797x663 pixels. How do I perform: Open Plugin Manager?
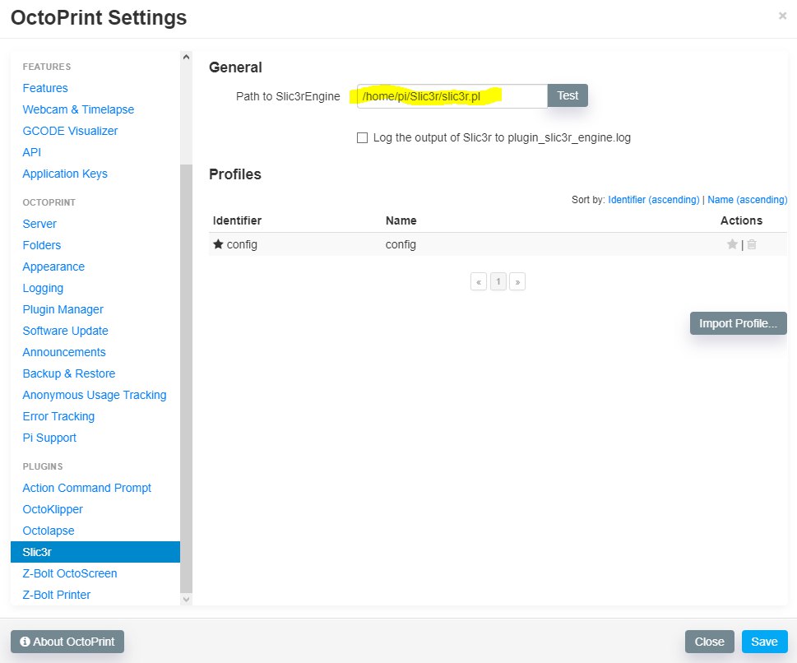click(63, 309)
